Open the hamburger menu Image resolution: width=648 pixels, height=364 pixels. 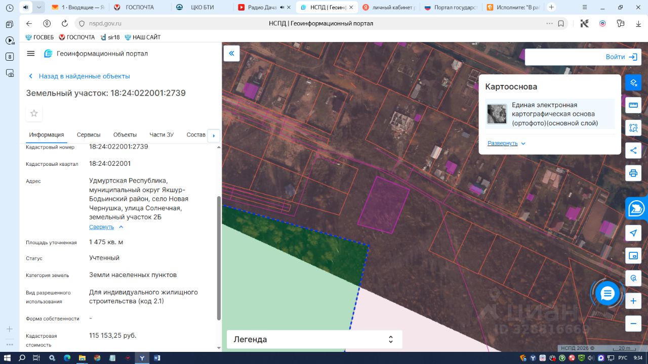pyautogui.click(x=31, y=54)
